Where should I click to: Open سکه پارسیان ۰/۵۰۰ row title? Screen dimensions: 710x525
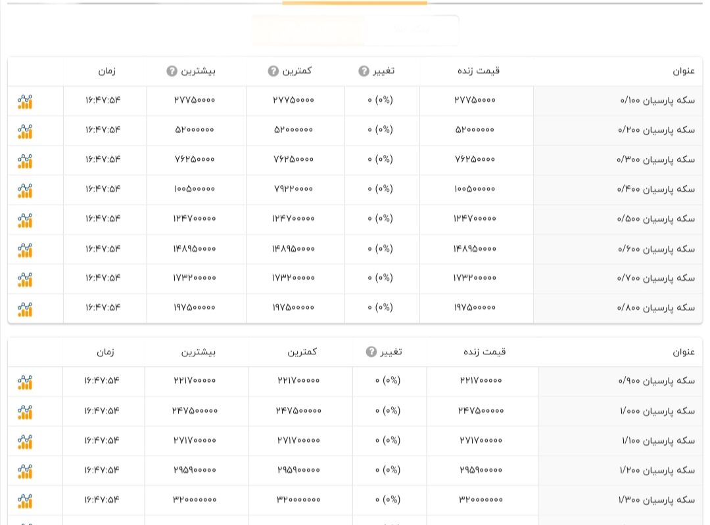click(655, 219)
